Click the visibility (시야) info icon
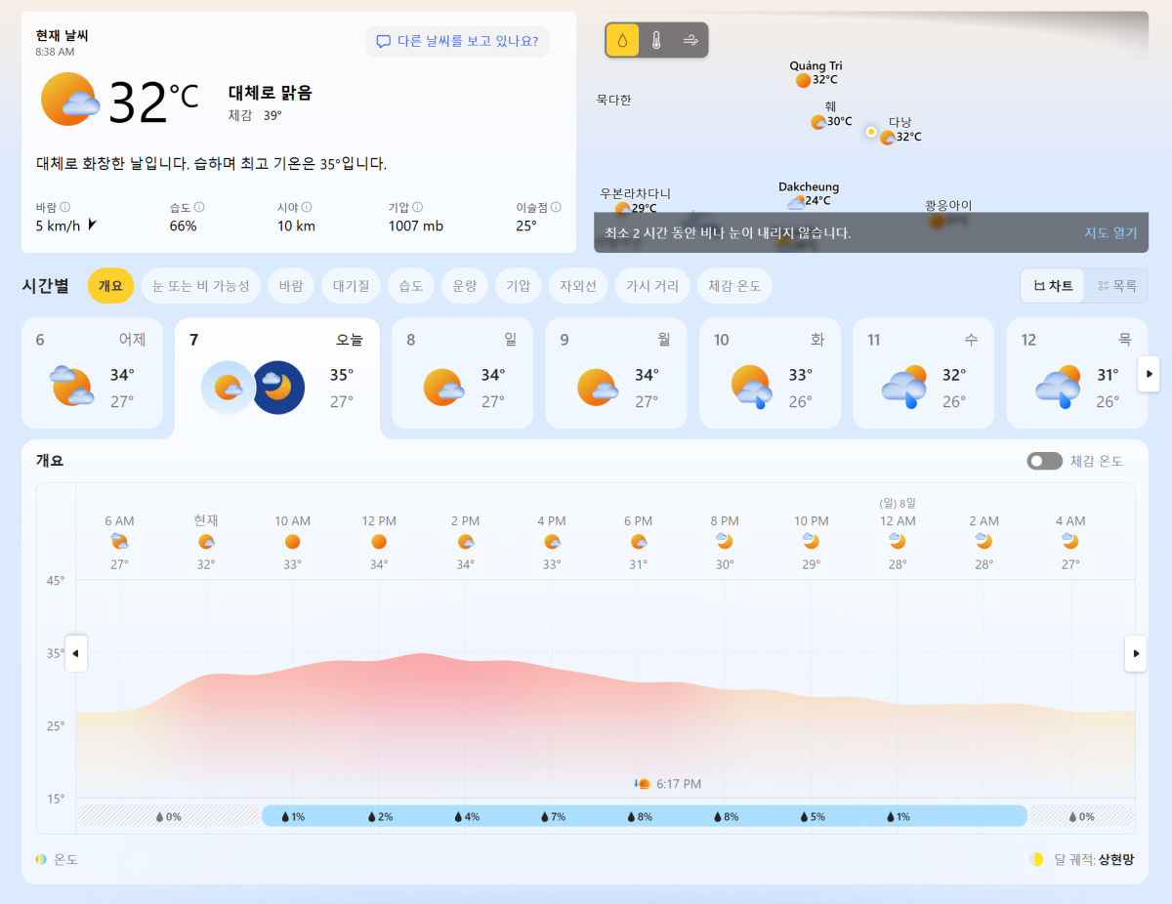 tap(307, 207)
